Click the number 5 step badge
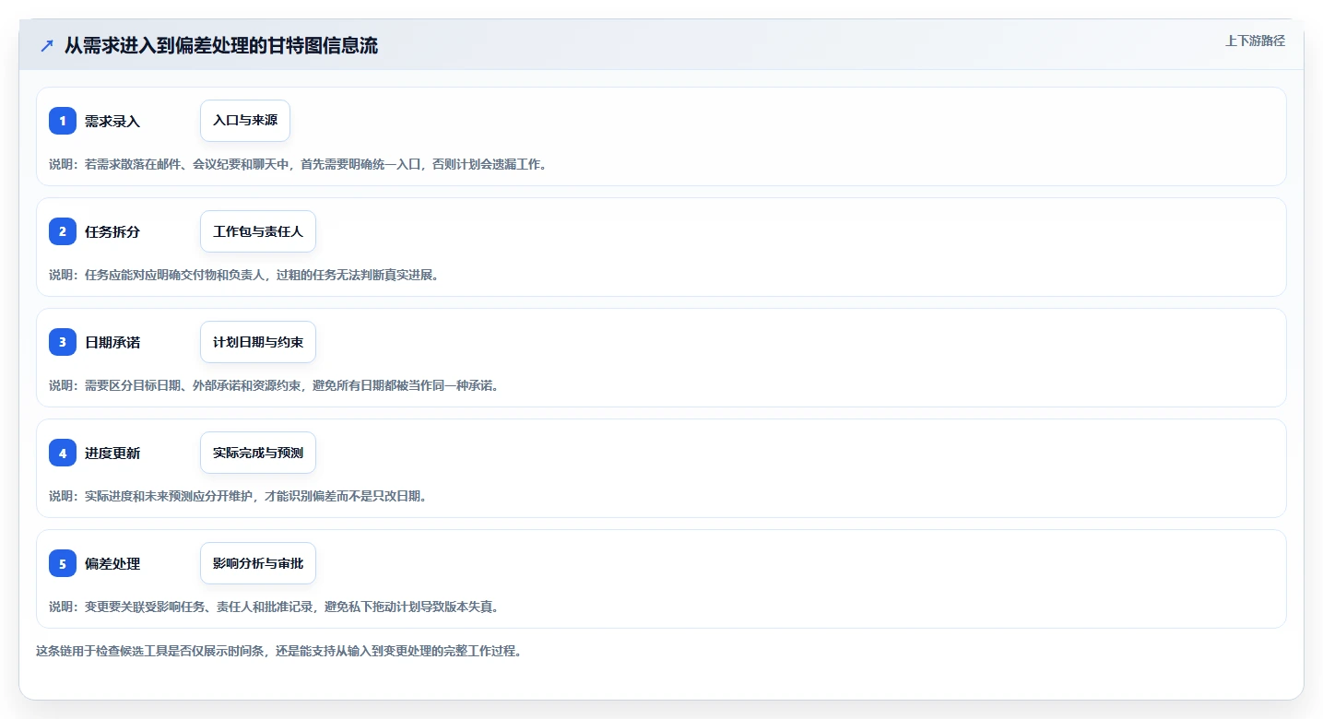Screen dimensions: 1323x719 [x=63, y=563]
